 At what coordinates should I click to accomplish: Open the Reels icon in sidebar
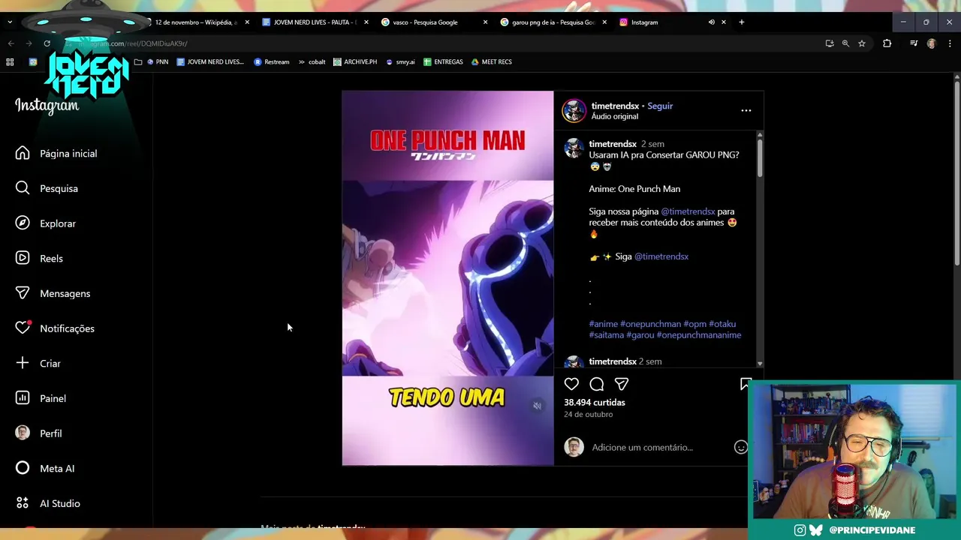(x=23, y=258)
